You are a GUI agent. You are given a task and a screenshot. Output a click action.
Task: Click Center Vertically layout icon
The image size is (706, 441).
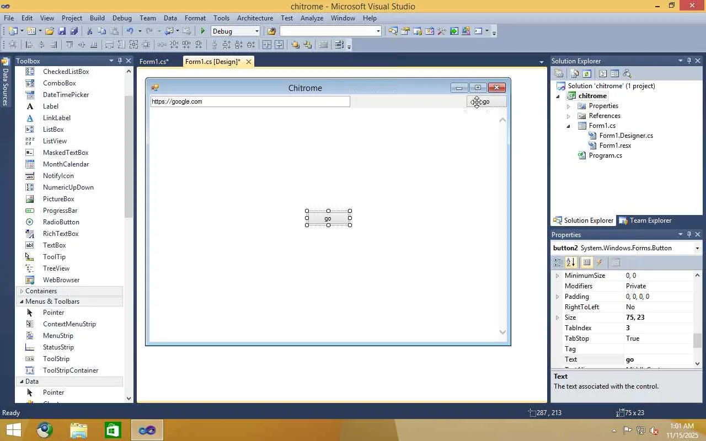pyautogui.click(x=279, y=45)
